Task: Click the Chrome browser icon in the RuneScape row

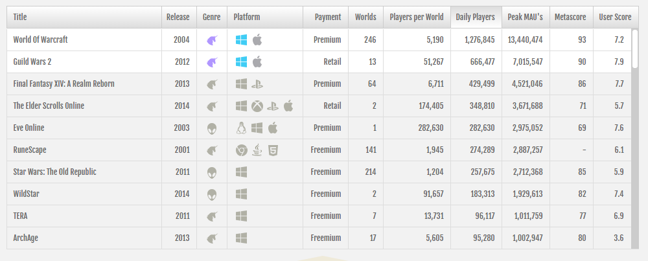Action: coord(241,150)
